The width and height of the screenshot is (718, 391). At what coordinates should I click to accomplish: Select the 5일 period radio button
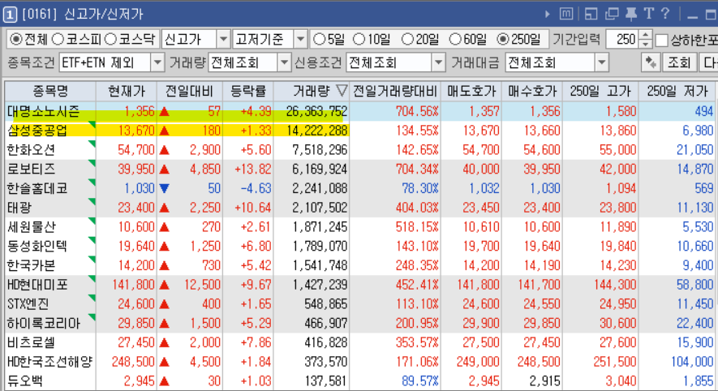(x=319, y=40)
